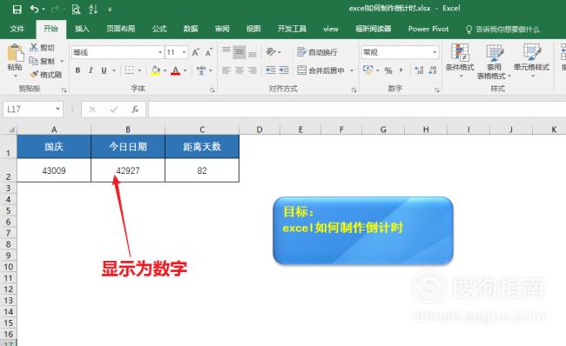Click the Center horizontally icon
Viewport: 566px width, 346px height.
239,70
